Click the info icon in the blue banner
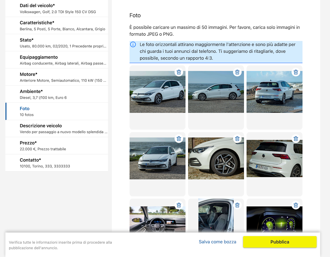The image size is (330, 257). pyautogui.click(x=133, y=45)
